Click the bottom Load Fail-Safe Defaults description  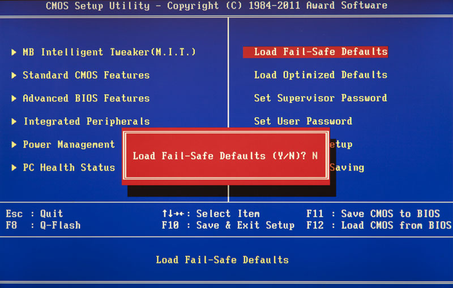point(222,260)
